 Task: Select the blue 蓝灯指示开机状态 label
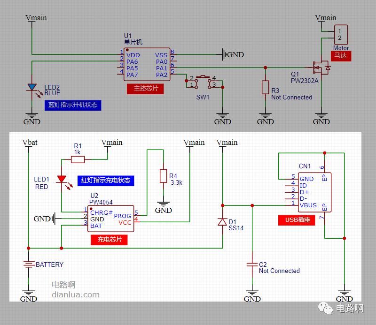[73, 105]
